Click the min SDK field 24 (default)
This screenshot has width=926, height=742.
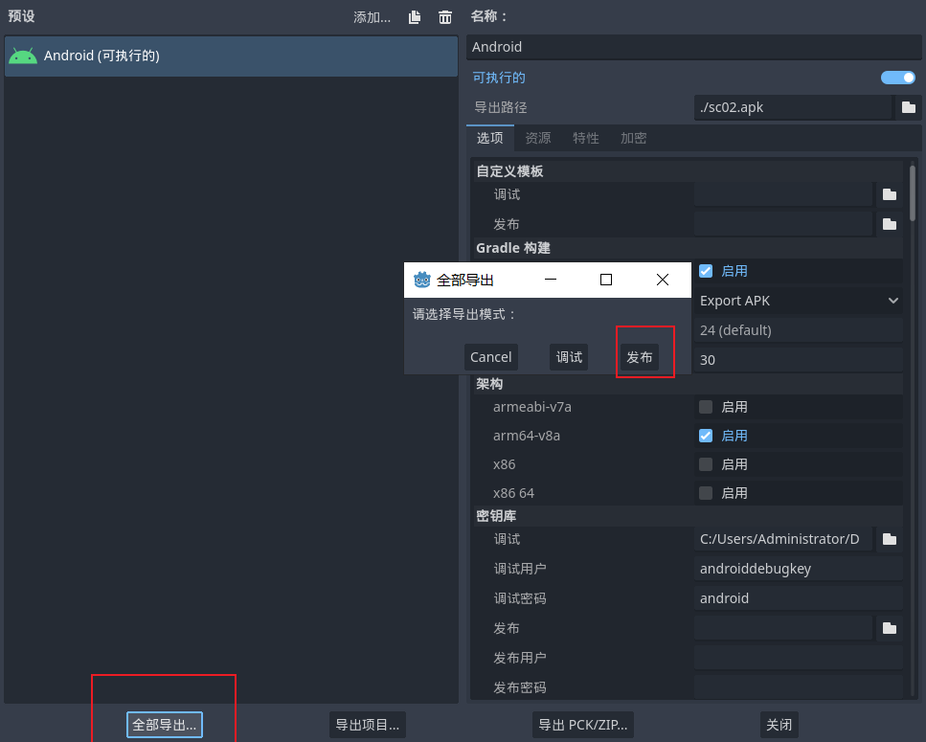[x=799, y=330]
